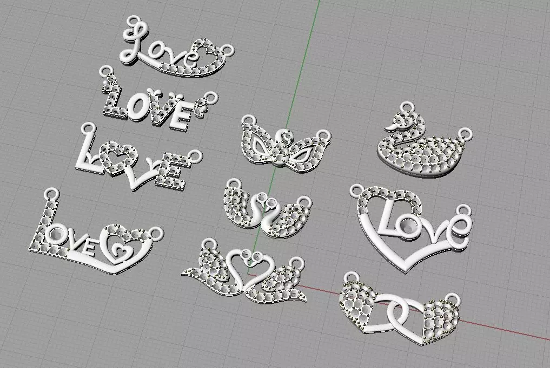Select the Love pendant with swirl heart outline

(96, 231)
